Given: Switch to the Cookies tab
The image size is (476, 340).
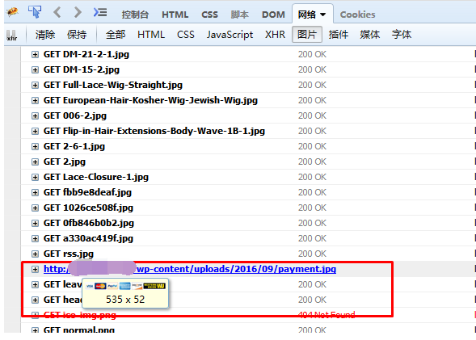Looking at the screenshot, I should tap(358, 15).
